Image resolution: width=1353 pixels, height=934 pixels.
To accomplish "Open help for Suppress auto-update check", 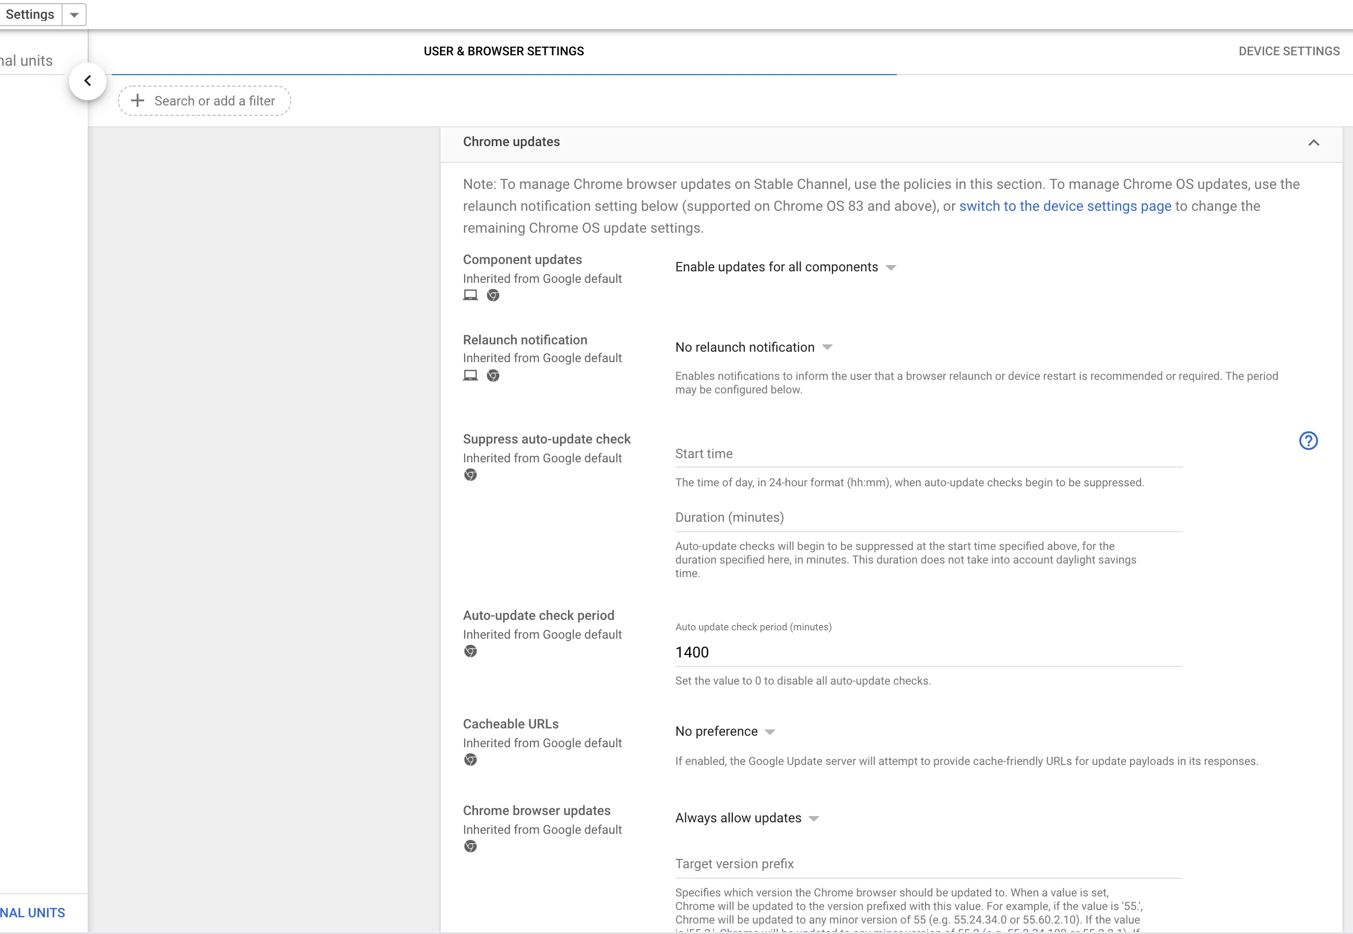I will click(1308, 441).
